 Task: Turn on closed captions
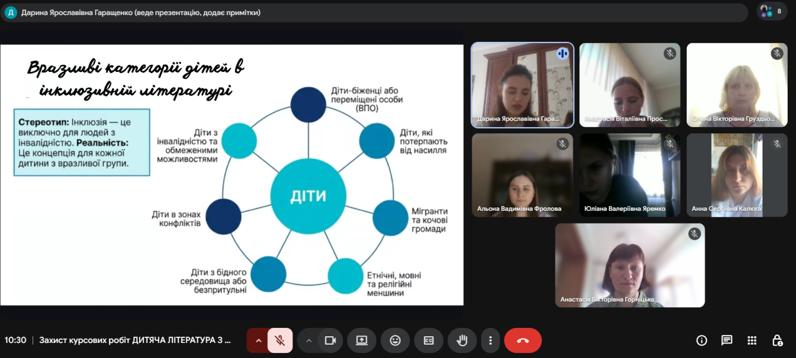pos(429,340)
